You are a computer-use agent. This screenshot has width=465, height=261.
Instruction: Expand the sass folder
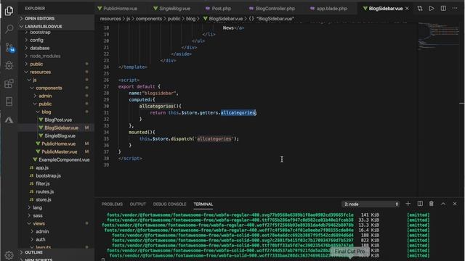[37, 215]
